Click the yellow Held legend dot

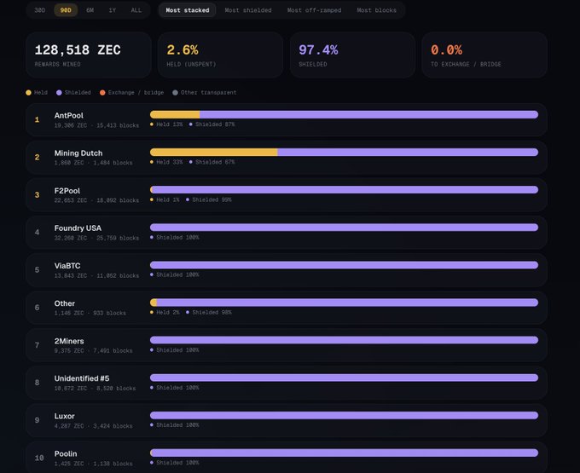point(28,93)
